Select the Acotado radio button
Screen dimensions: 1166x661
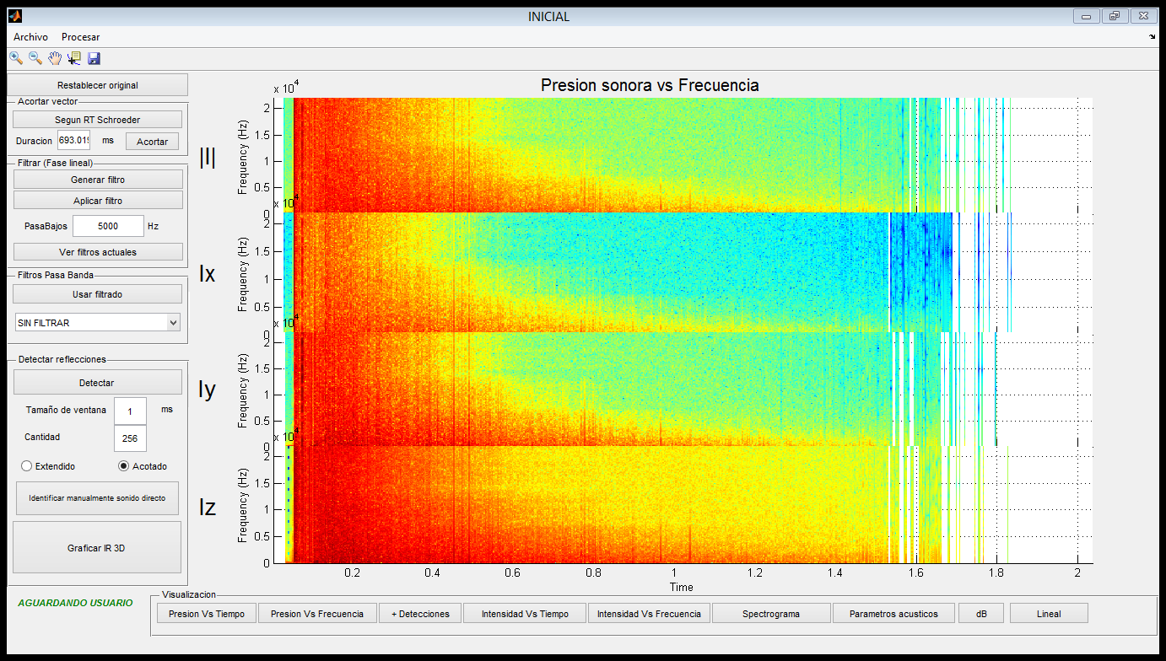click(123, 466)
